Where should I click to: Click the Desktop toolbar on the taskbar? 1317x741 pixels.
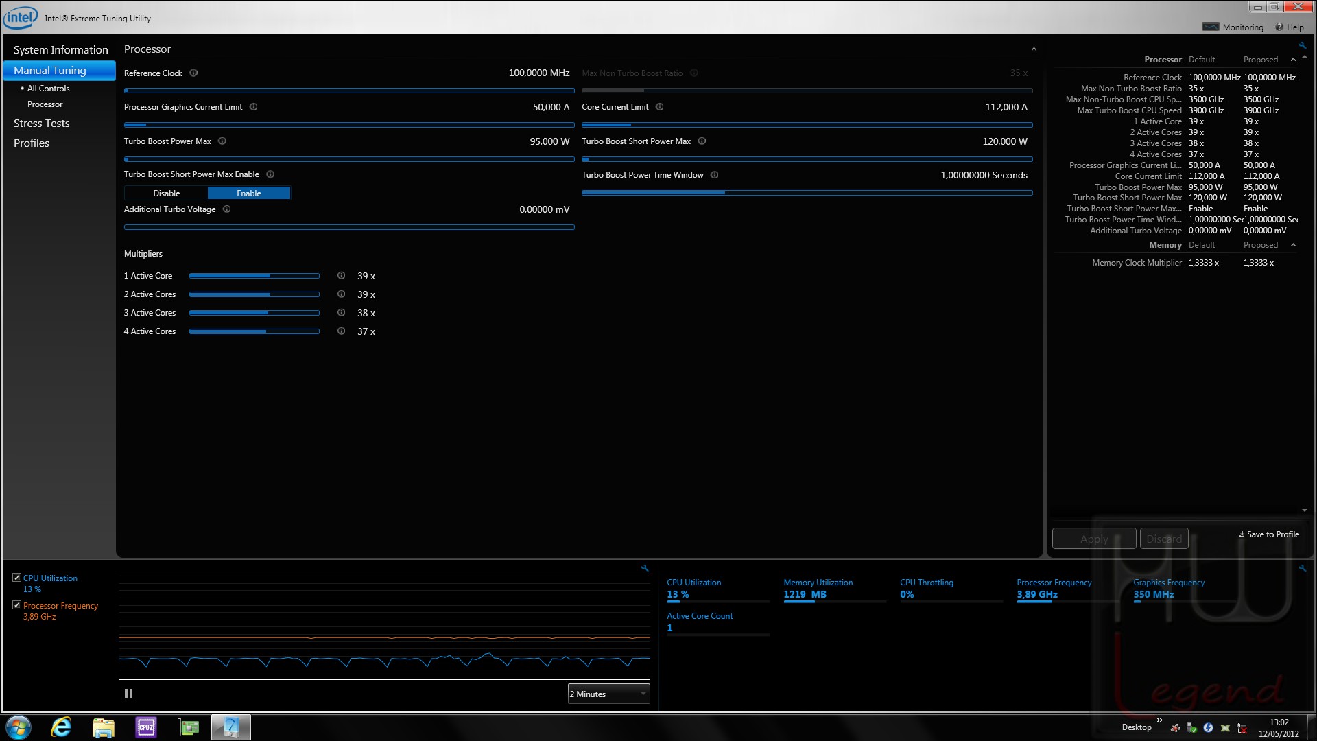1137,727
